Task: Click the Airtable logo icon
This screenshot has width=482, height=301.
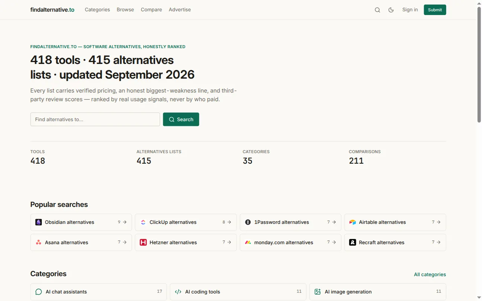Action: (352, 222)
